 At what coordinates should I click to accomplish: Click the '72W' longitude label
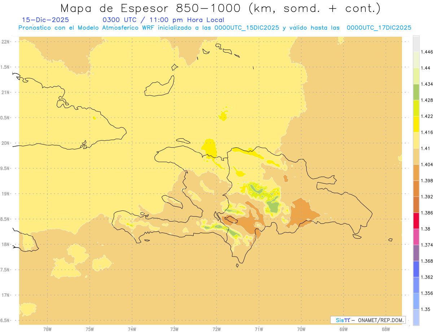217,329
